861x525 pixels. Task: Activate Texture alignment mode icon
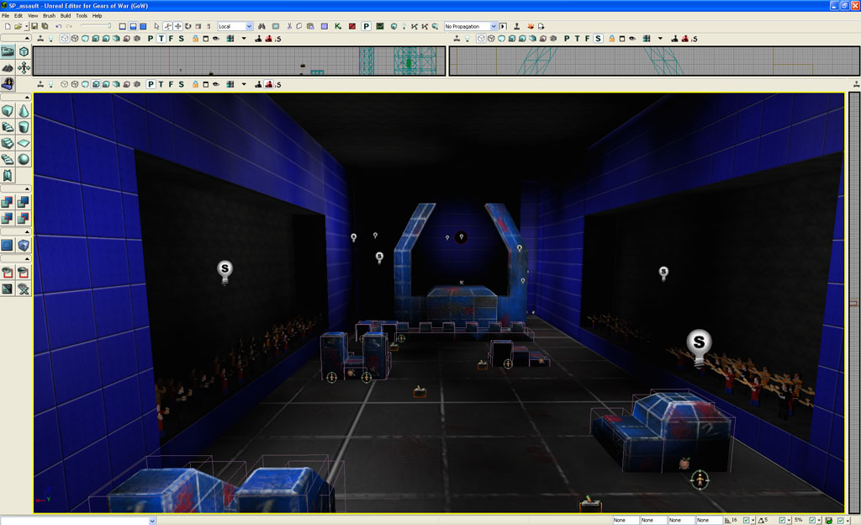[24, 67]
